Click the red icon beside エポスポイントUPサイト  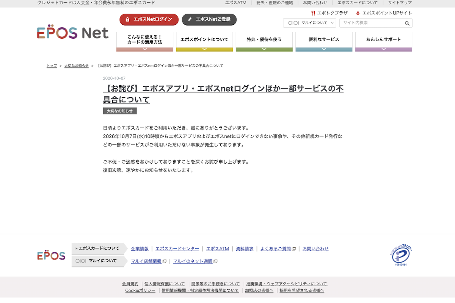pyautogui.click(x=358, y=13)
